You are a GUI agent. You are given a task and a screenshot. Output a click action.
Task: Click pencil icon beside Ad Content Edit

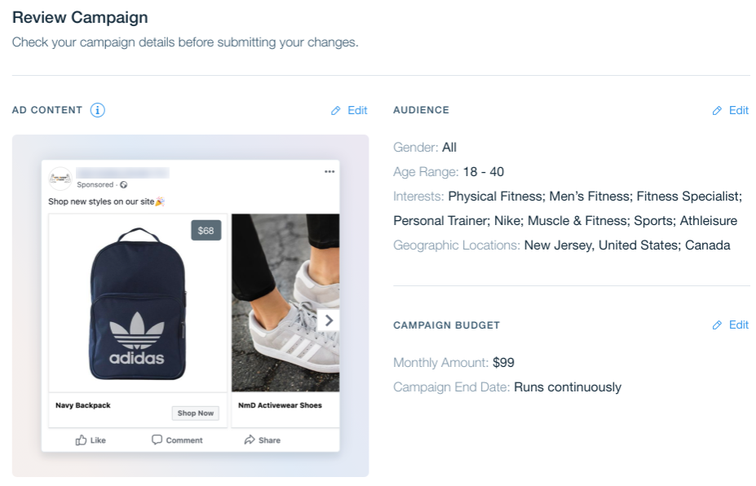(x=335, y=111)
